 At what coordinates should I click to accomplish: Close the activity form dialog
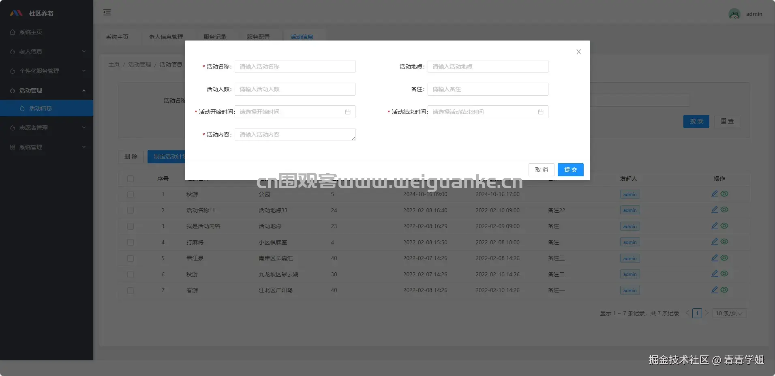tap(578, 52)
